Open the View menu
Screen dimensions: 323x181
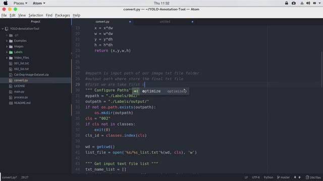22,16
